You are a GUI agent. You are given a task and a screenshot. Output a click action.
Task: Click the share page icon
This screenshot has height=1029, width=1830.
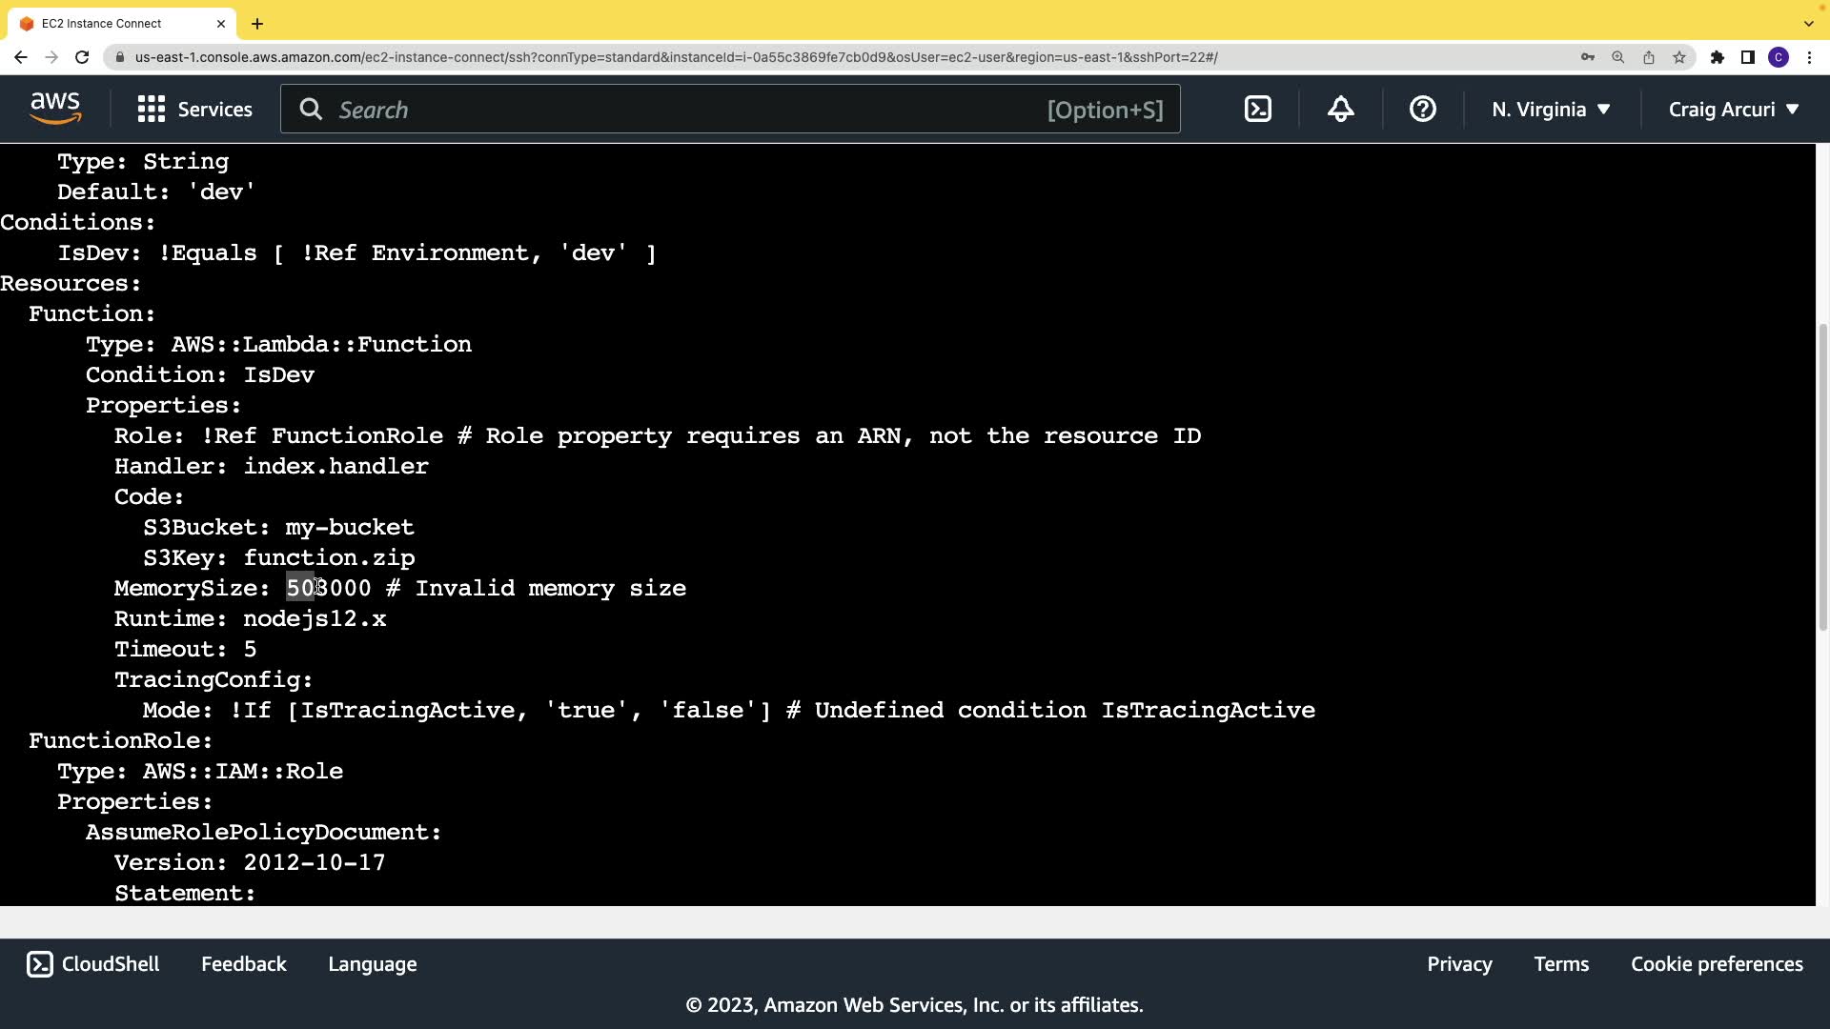(1649, 57)
